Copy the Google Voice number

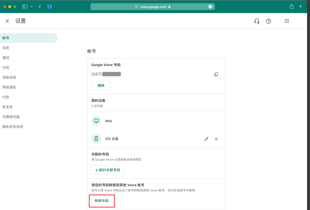pos(216,74)
